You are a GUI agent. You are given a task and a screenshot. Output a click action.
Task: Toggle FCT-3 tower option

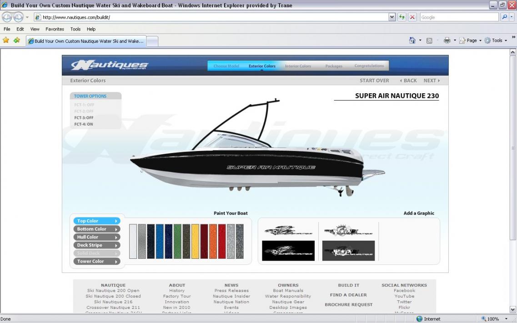coord(84,118)
